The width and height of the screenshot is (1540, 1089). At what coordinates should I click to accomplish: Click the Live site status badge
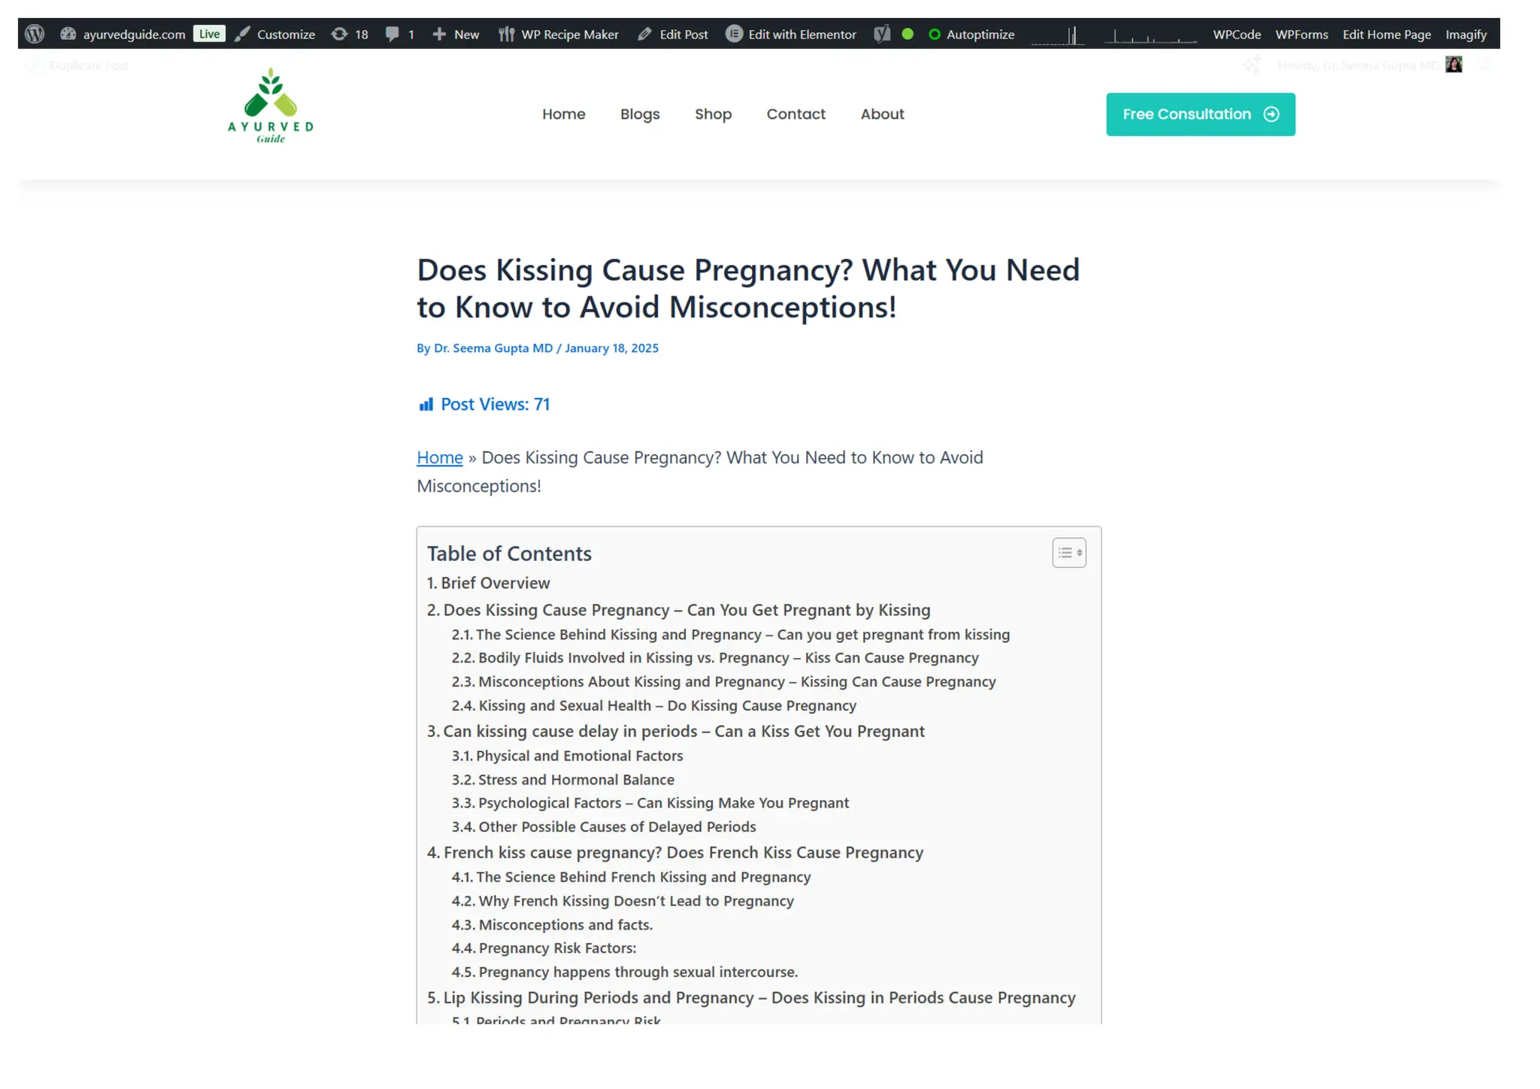pyautogui.click(x=209, y=34)
